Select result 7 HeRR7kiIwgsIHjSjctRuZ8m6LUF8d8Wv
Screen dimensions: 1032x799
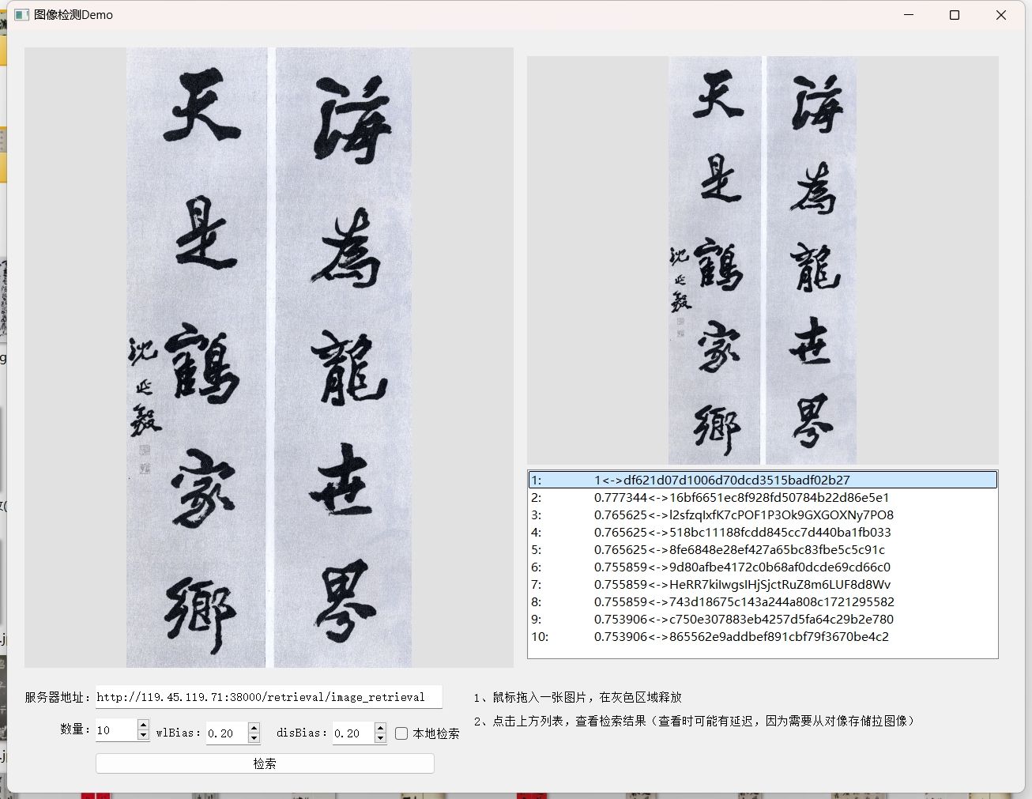pyautogui.click(x=763, y=584)
